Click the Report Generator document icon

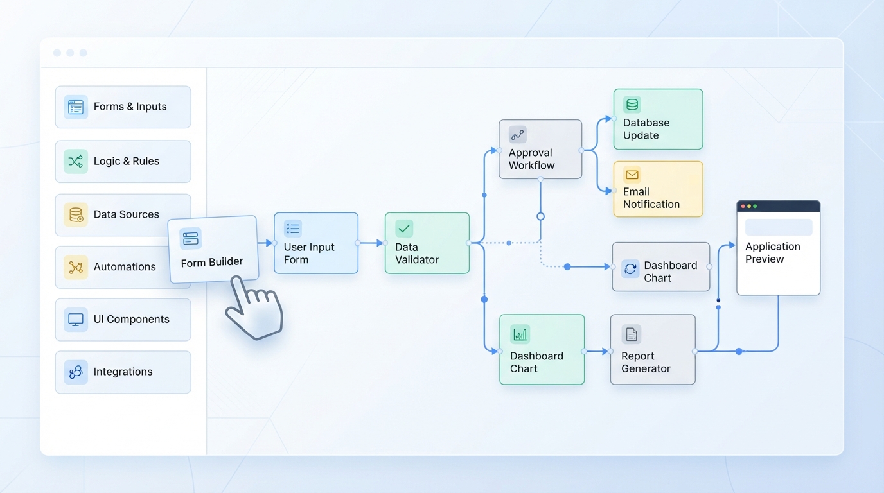(631, 334)
